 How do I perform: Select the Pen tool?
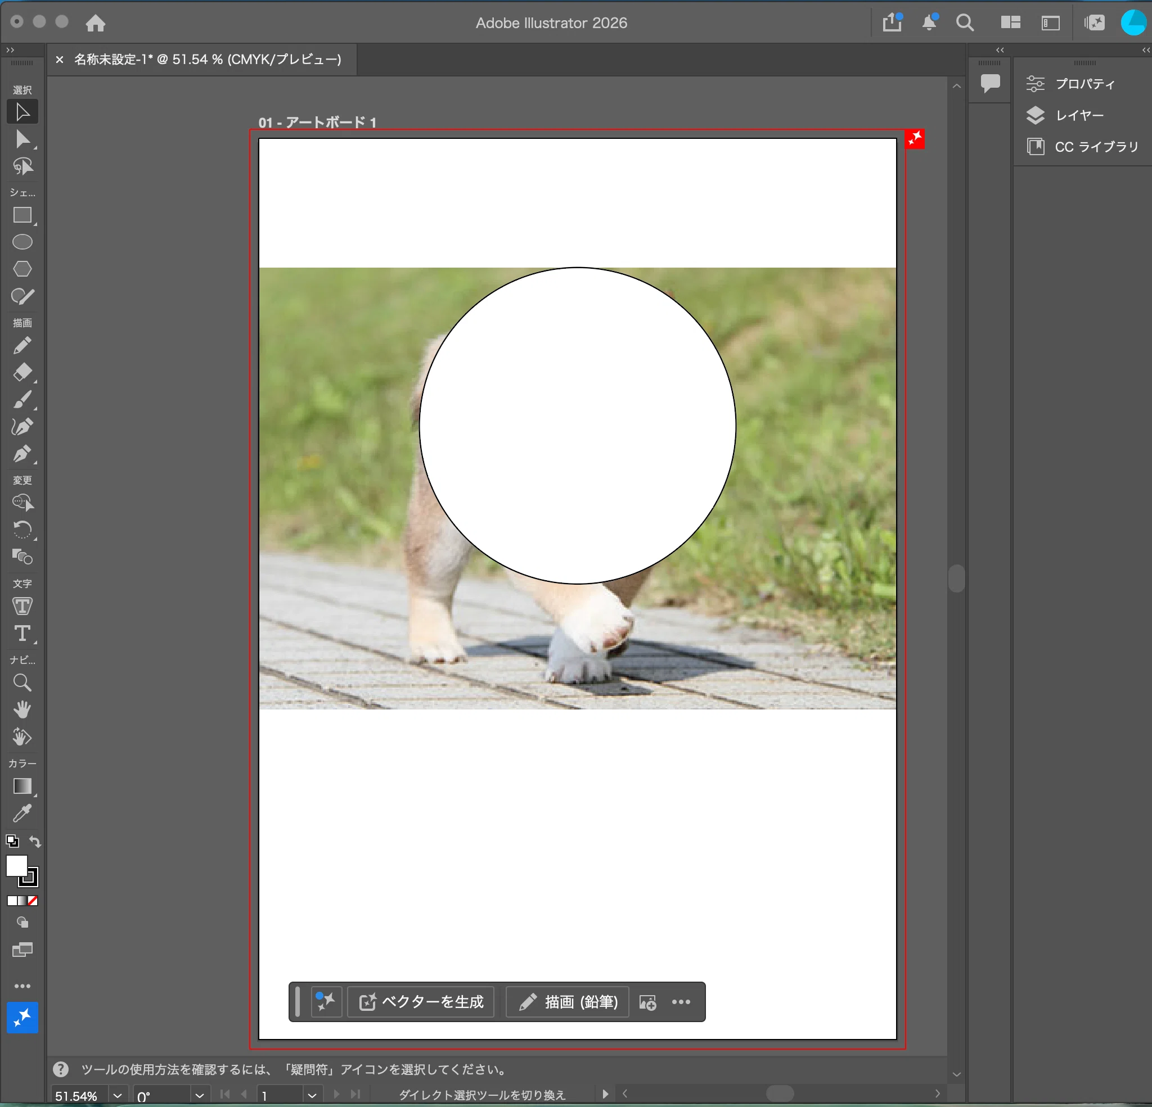(x=22, y=454)
